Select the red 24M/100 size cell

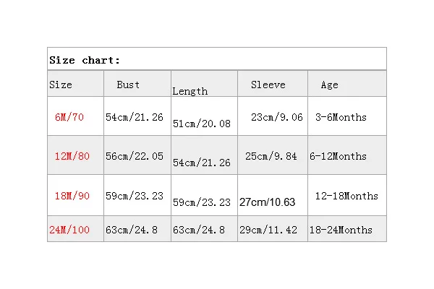point(70,230)
